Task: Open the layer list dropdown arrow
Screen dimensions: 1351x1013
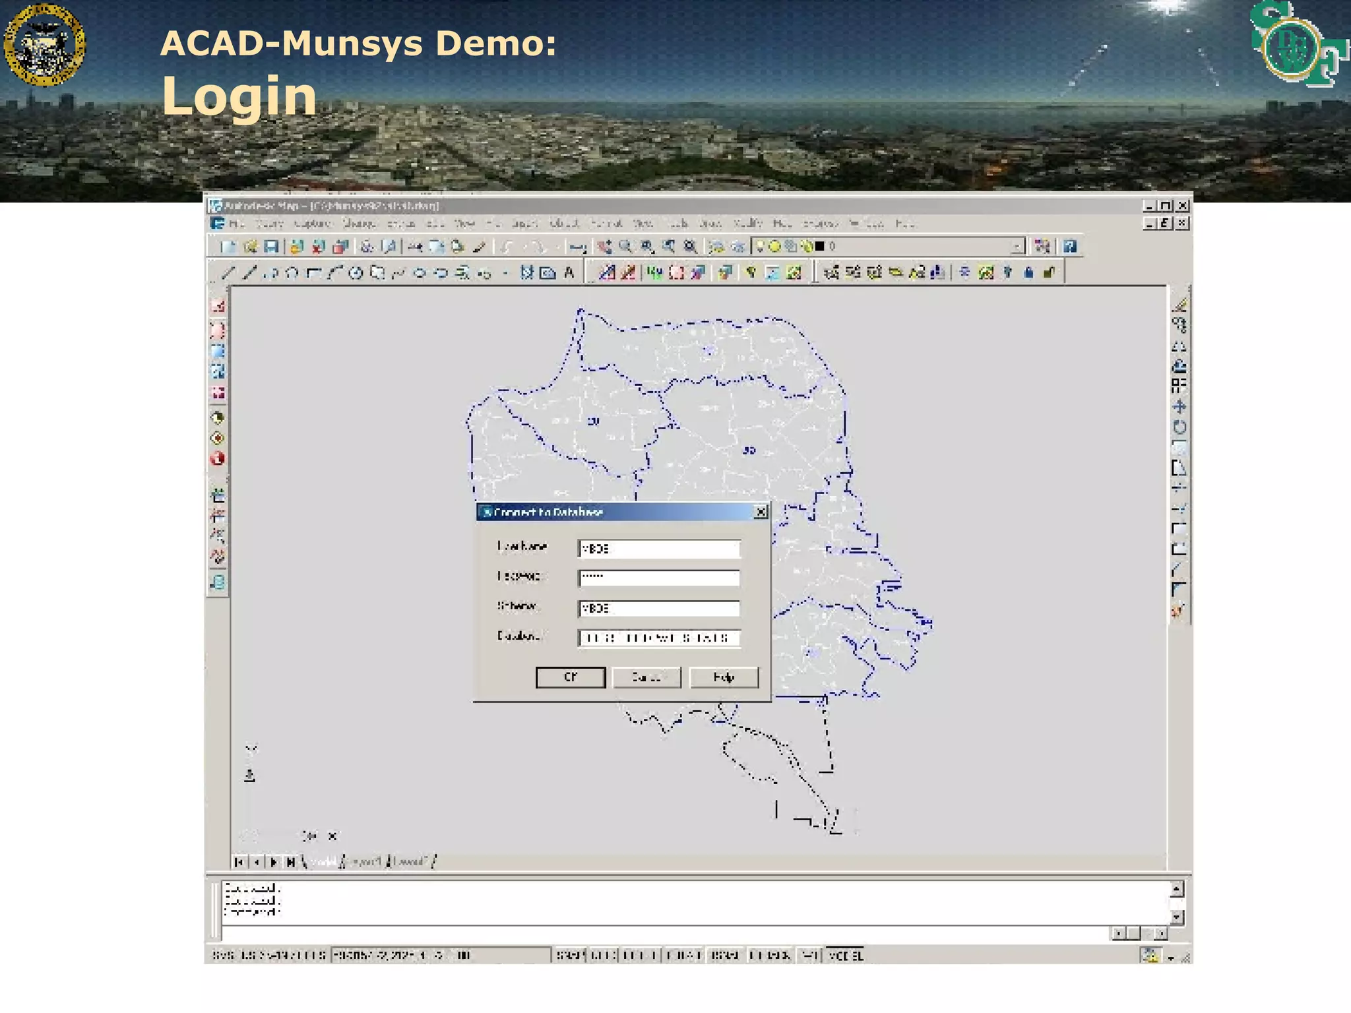Action: coord(1018,247)
